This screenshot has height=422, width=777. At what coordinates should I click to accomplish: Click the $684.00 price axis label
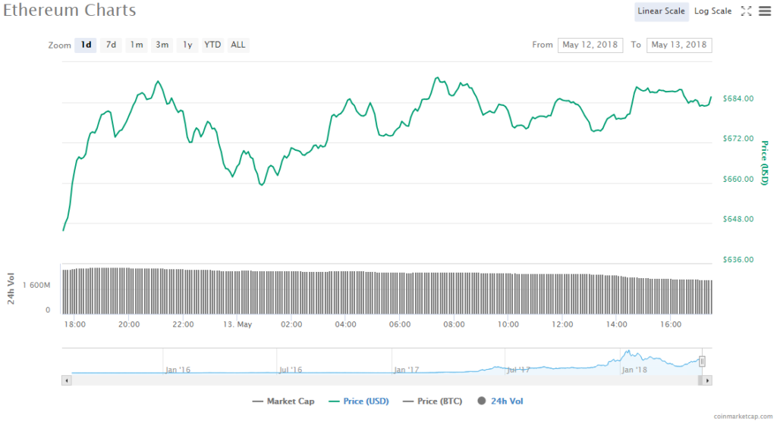tap(738, 98)
